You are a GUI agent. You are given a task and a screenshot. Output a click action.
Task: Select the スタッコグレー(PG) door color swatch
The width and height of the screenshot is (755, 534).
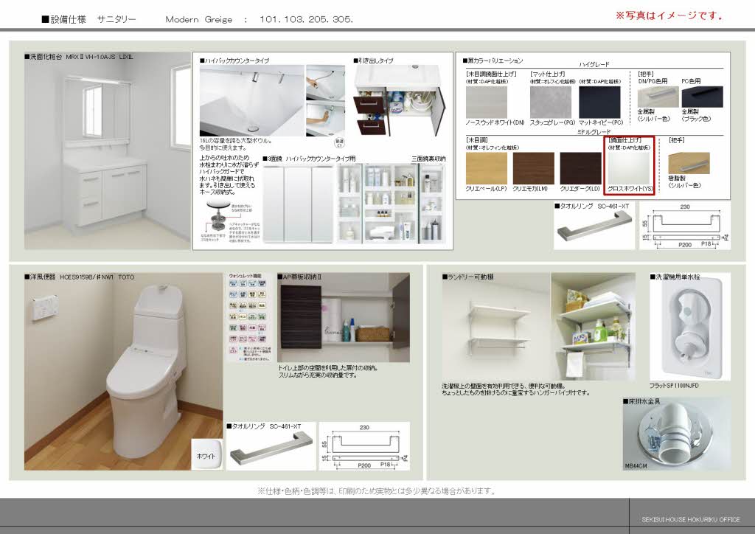pyautogui.click(x=550, y=103)
